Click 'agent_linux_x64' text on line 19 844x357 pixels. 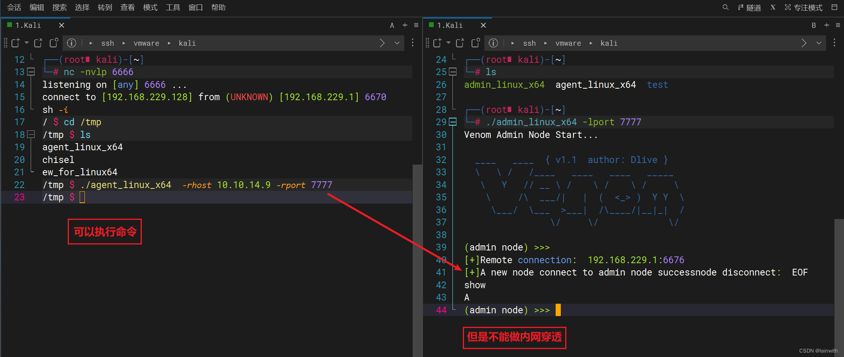(x=82, y=147)
